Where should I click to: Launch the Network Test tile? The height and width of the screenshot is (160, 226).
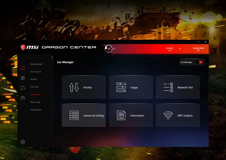[x=178, y=87]
